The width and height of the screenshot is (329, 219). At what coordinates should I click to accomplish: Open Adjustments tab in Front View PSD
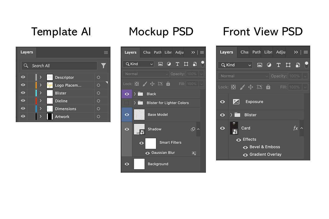tap(281, 52)
